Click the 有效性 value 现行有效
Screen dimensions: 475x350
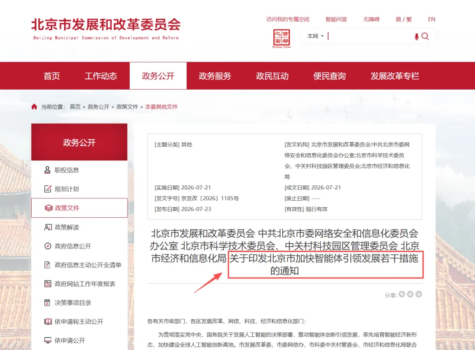click(x=317, y=209)
